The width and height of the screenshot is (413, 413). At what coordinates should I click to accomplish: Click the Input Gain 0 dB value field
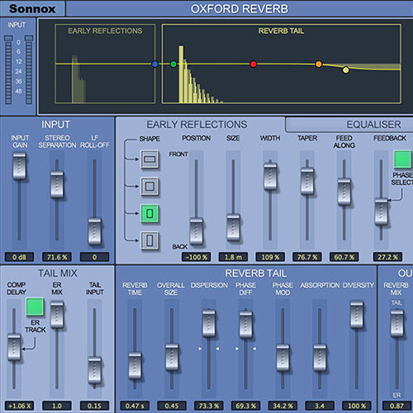pyautogui.click(x=20, y=257)
